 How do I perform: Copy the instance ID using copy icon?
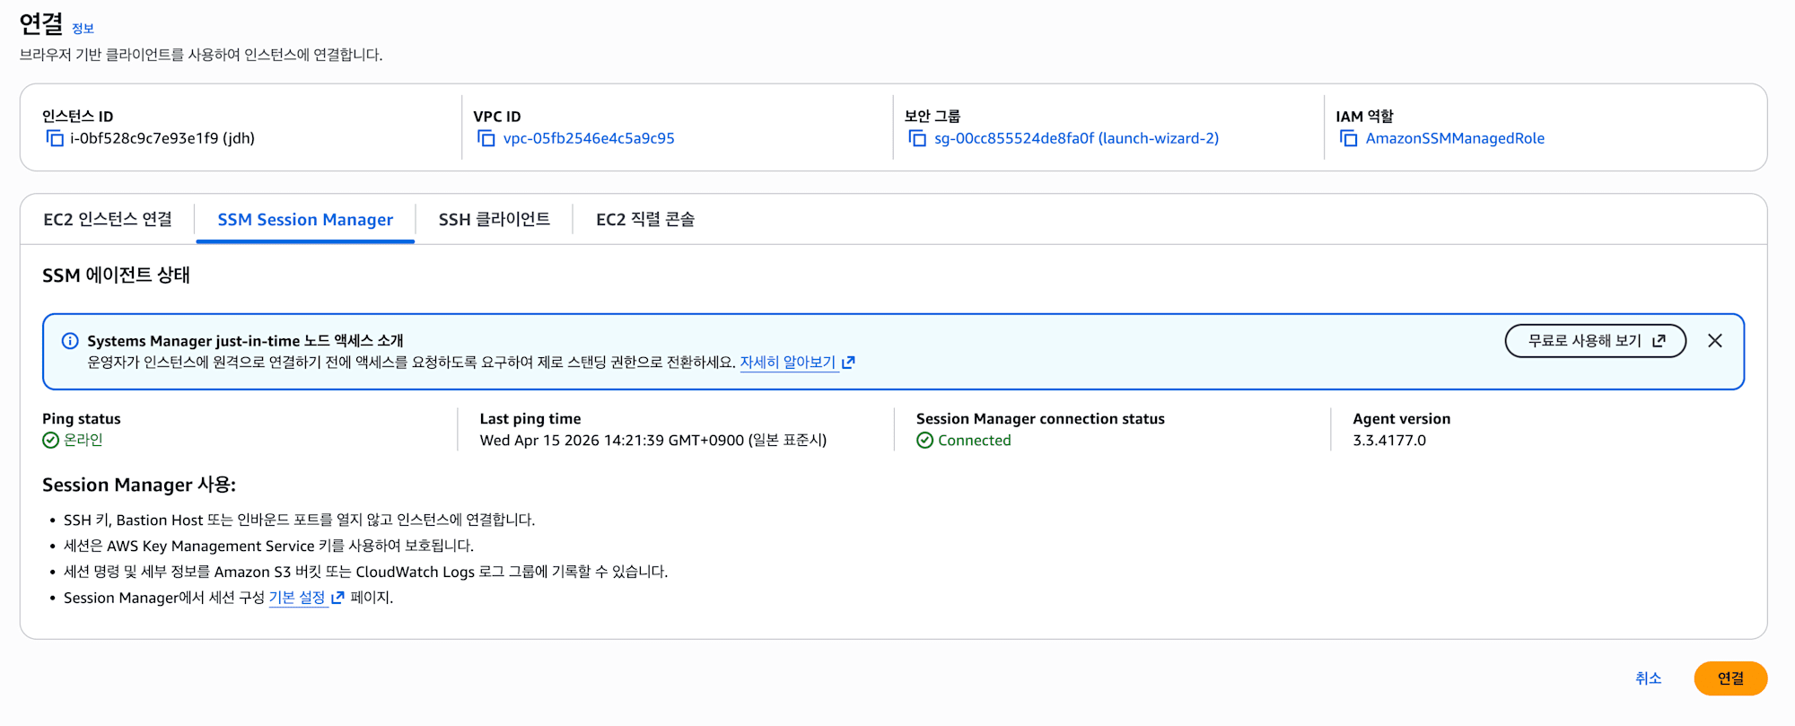55,138
